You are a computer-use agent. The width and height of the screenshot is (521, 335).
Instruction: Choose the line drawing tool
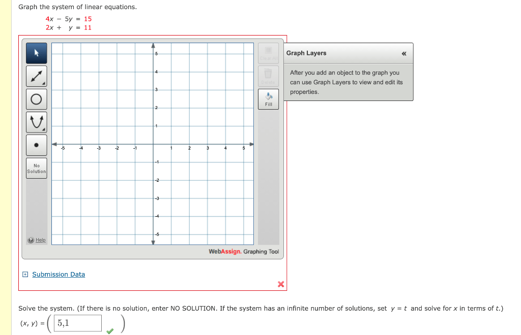[x=36, y=76]
